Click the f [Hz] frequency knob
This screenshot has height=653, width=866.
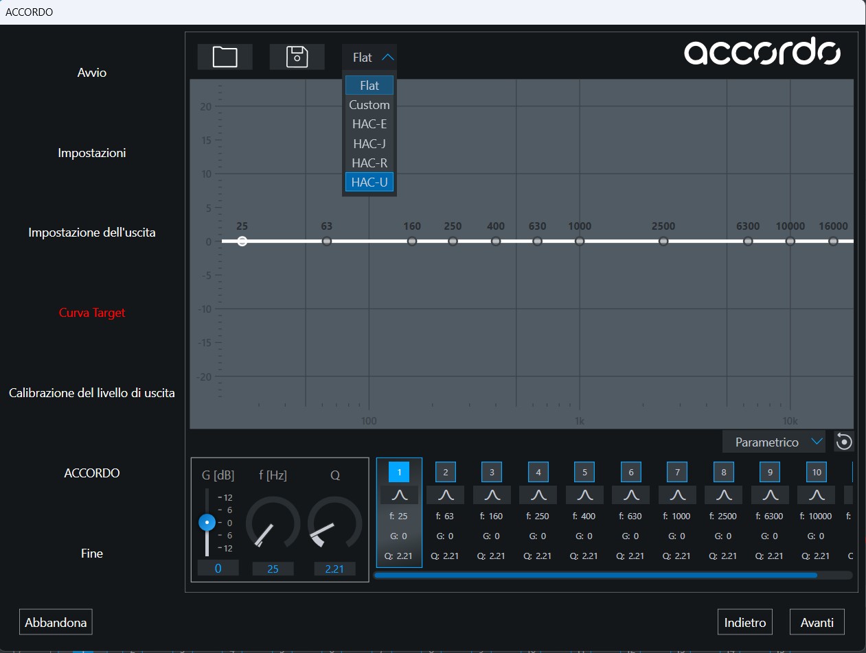(x=273, y=523)
